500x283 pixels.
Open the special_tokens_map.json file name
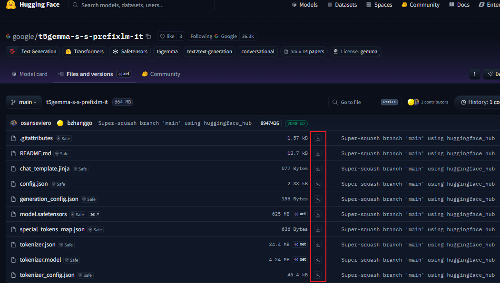(52, 229)
